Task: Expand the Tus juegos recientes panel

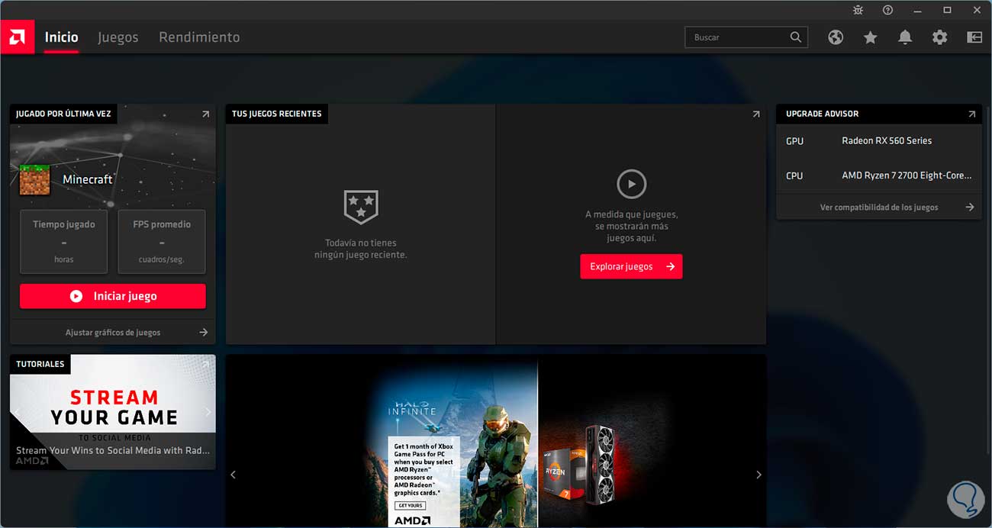Action: pyautogui.click(x=756, y=114)
